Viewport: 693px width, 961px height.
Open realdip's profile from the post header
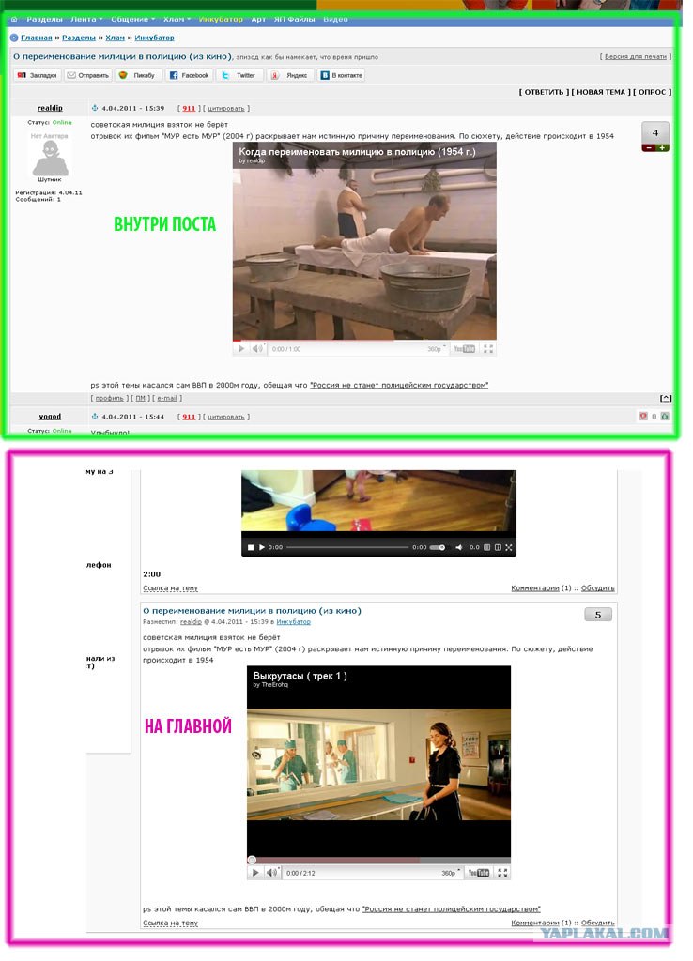[x=50, y=109]
